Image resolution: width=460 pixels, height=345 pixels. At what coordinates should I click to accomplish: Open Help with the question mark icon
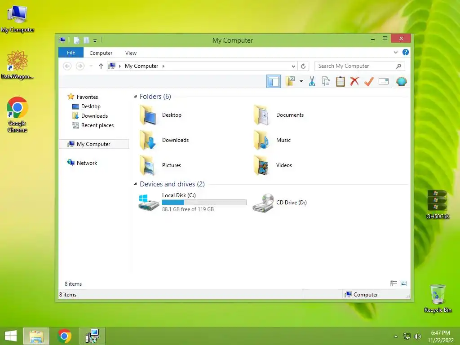[x=406, y=52]
